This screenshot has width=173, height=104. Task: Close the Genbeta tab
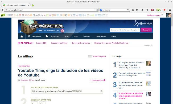point(28,5)
